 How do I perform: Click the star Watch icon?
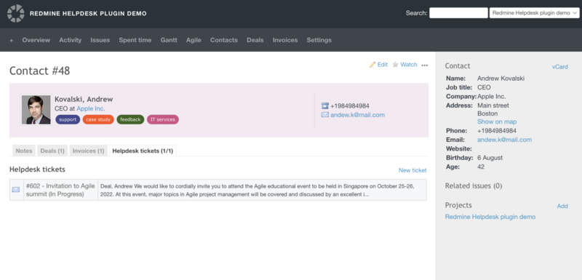click(x=395, y=65)
